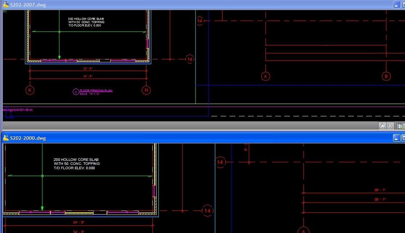This screenshot has width=405, height=233.
Task: Toggle automatic annotation scale icon in S202-2007 window
Action: (390, 126)
